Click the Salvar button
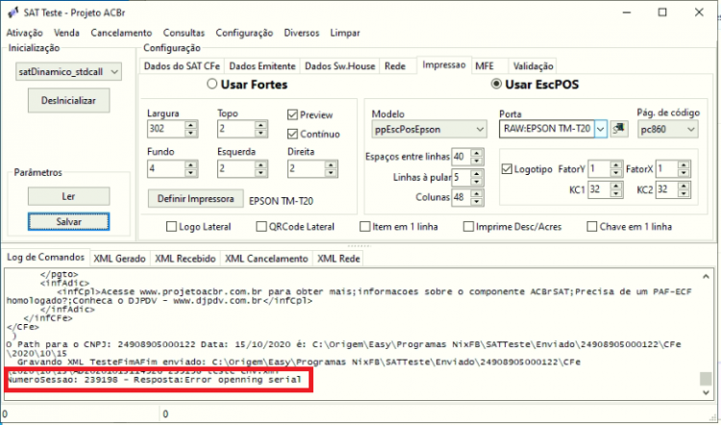Screen dimensions: 721x425 [x=68, y=222]
